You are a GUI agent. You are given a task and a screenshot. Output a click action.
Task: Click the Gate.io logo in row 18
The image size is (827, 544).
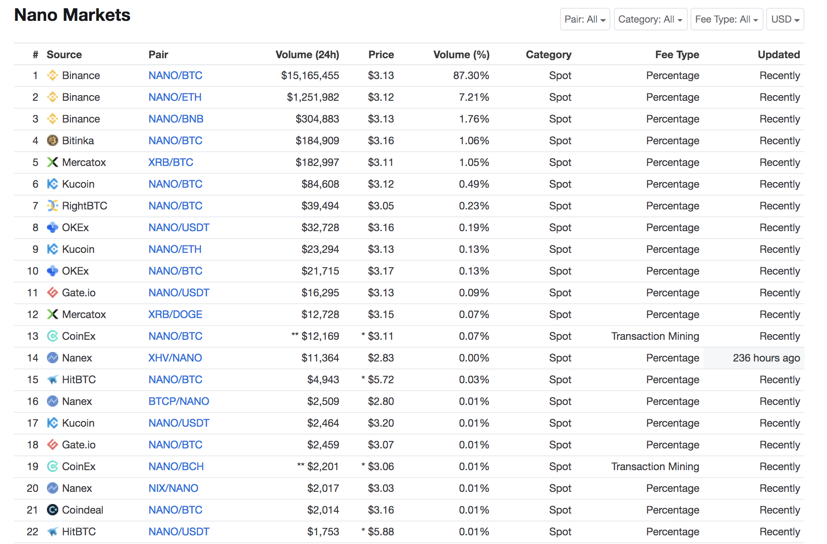[53, 445]
